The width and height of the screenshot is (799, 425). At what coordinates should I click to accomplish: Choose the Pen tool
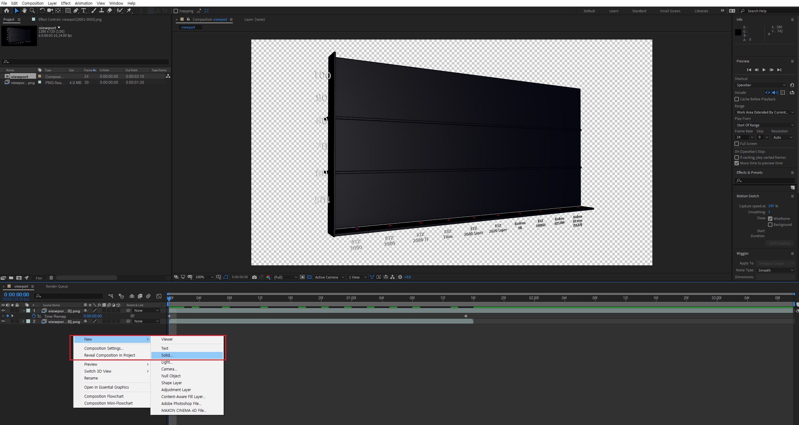point(76,11)
